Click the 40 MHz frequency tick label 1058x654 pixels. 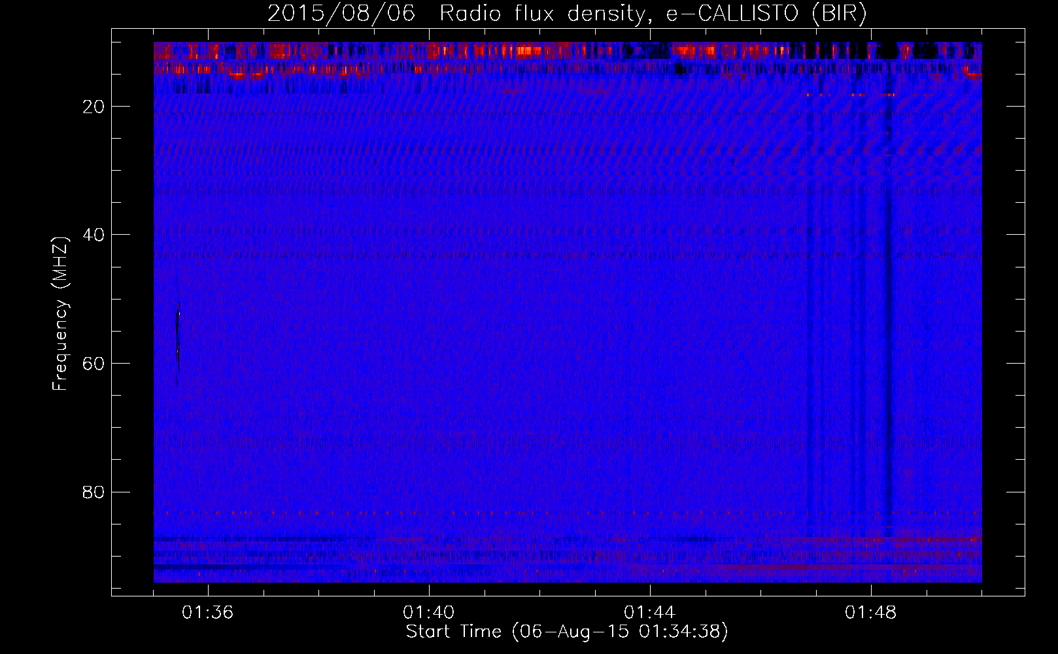point(94,234)
